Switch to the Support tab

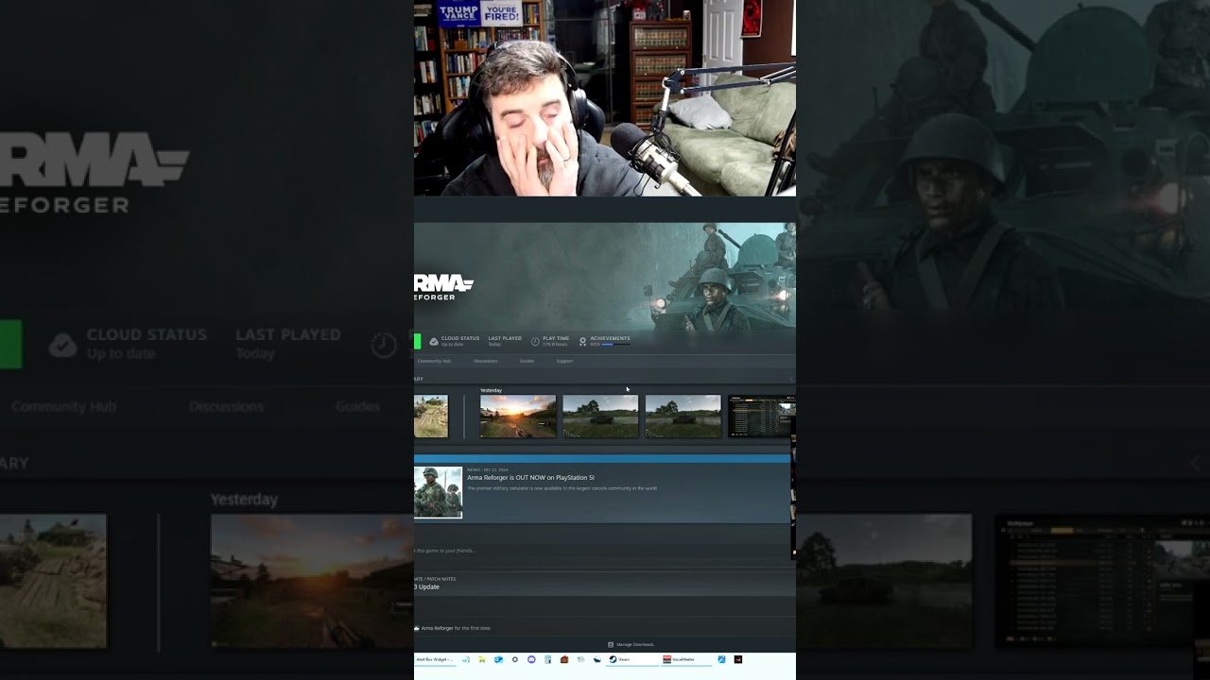pos(564,361)
